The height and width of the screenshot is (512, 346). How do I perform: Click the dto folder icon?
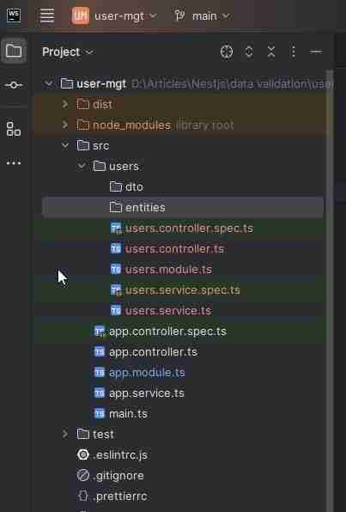[x=116, y=186]
